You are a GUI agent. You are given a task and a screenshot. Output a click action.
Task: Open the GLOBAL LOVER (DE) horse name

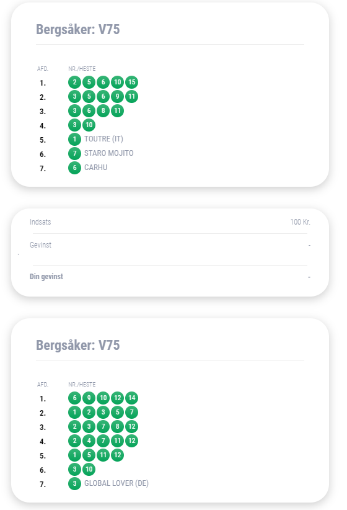click(116, 483)
